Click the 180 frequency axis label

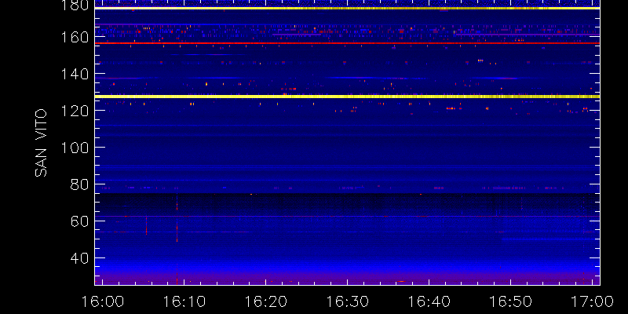pyautogui.click(x=75, y=5)
